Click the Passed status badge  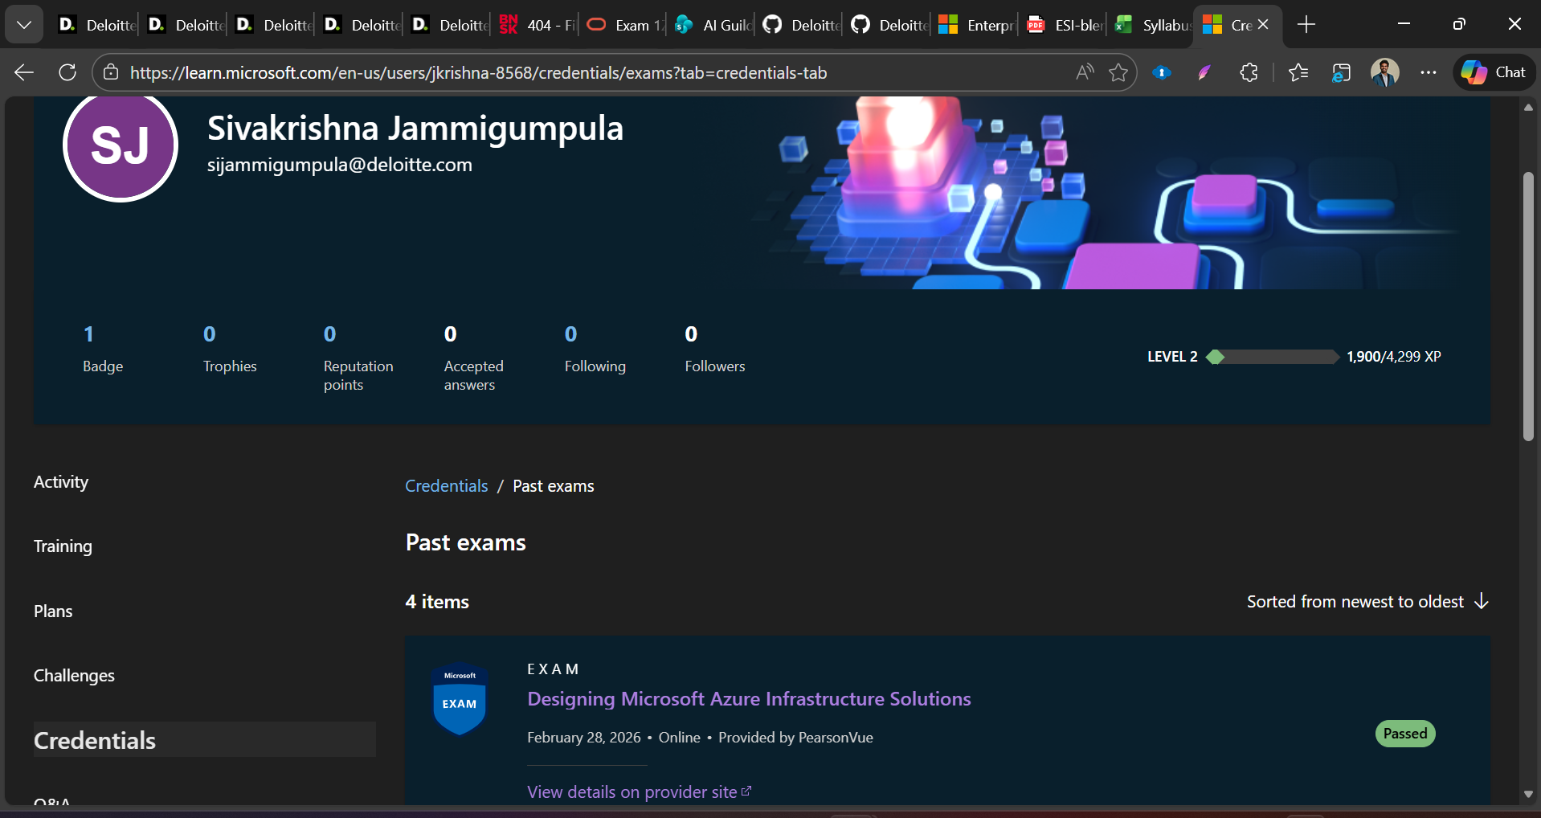coord(1405,734)
